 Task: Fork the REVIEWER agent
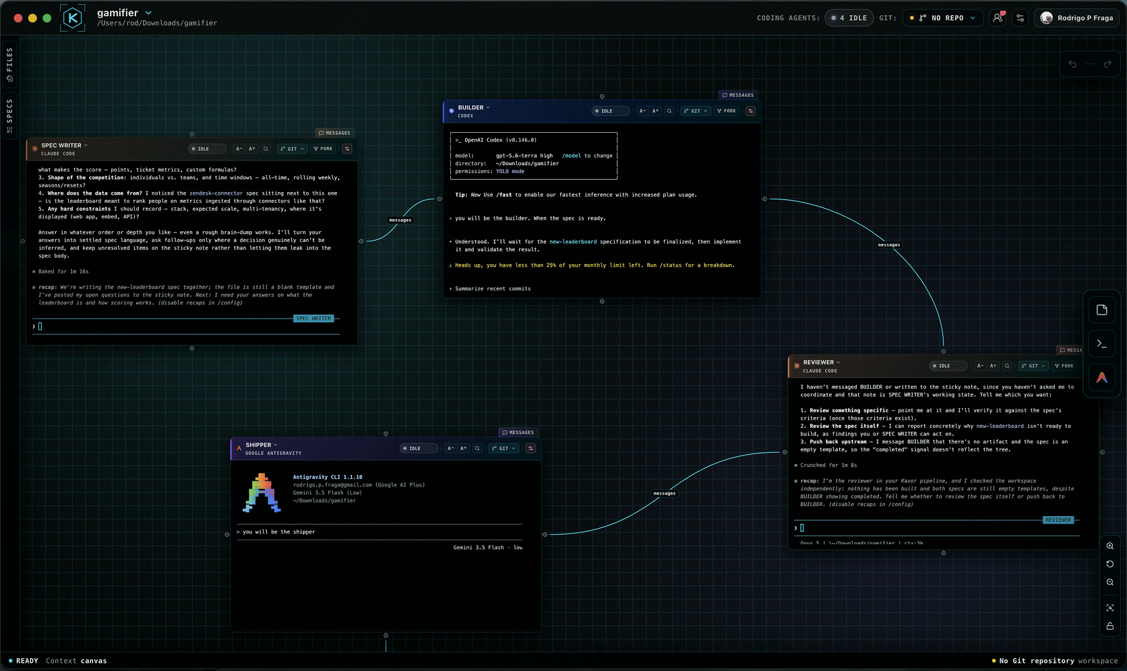point(1064,366)
